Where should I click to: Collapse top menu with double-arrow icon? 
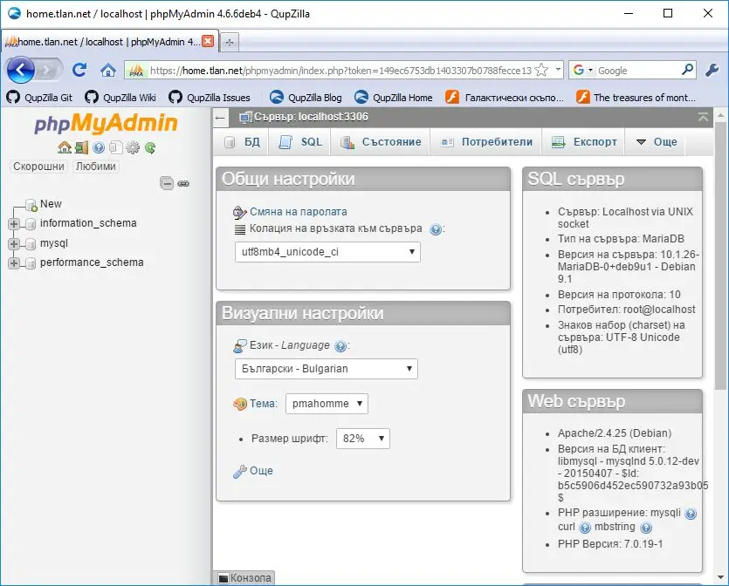coord(704,117)
